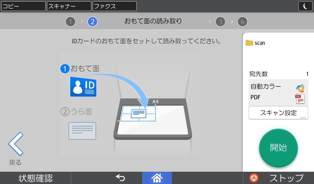The image size is (314, 184).
Task: Select step 4 in progress indicator
Action: point(242,21)
